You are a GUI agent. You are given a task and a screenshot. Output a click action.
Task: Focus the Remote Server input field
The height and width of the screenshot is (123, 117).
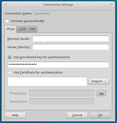(x=71, y=39)
